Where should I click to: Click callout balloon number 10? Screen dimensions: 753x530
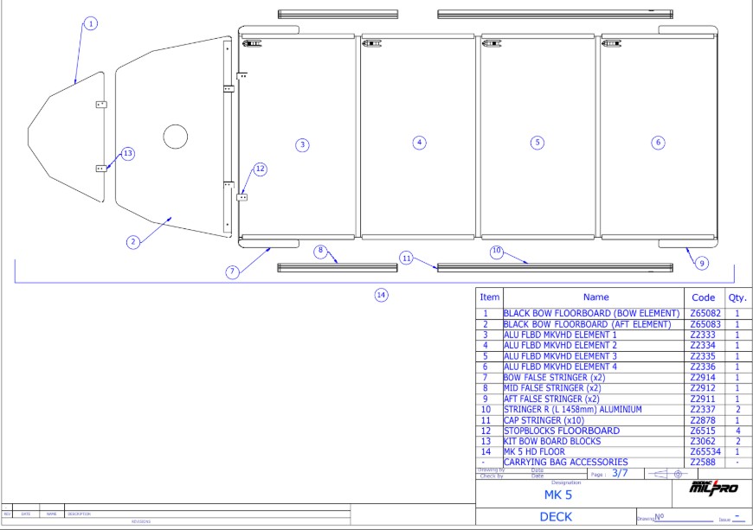click(x=497, y=251)
